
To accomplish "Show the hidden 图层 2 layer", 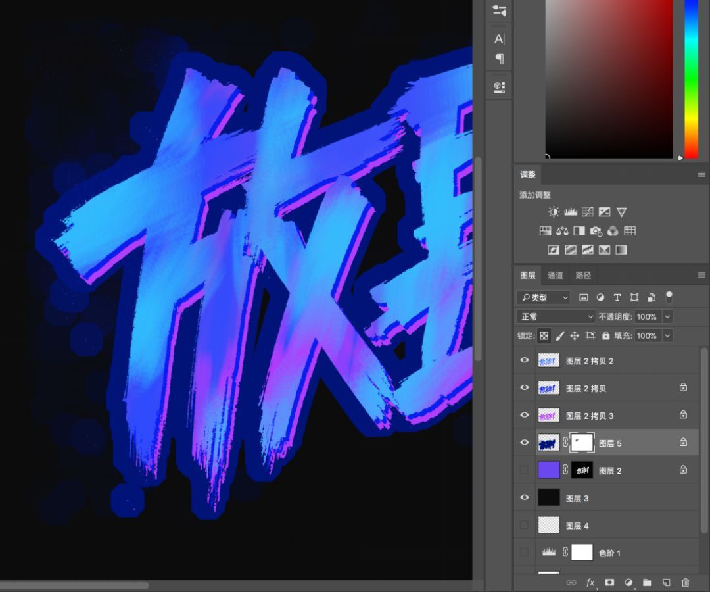I will pos(524,470).
